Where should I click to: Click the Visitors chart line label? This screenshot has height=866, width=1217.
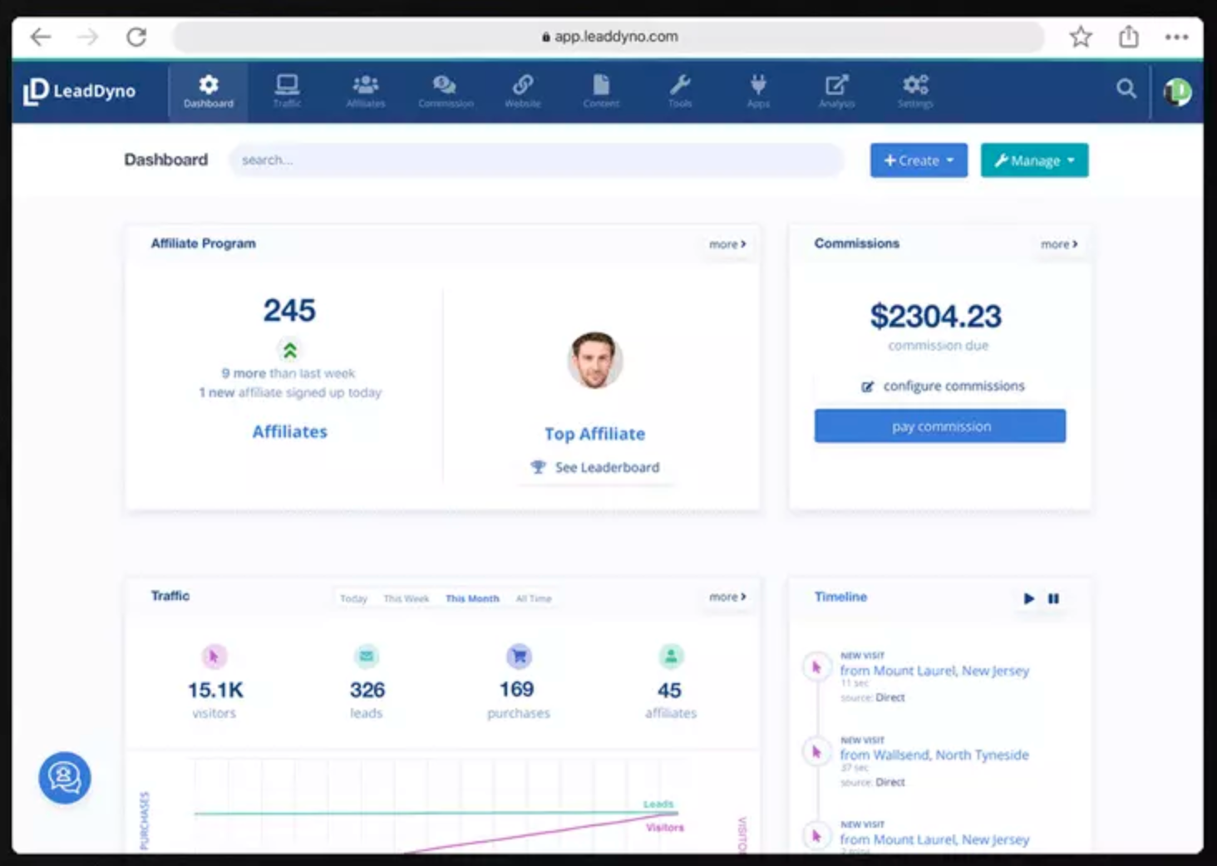(x=665, y=828)
